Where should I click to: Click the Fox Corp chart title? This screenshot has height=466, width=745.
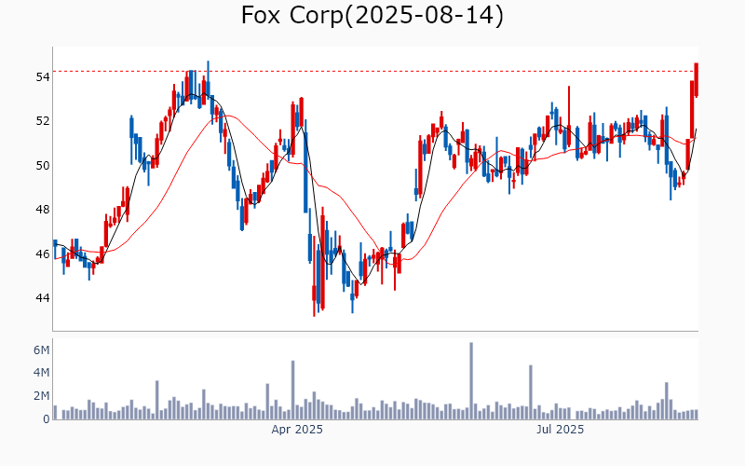tap(372, 16)
